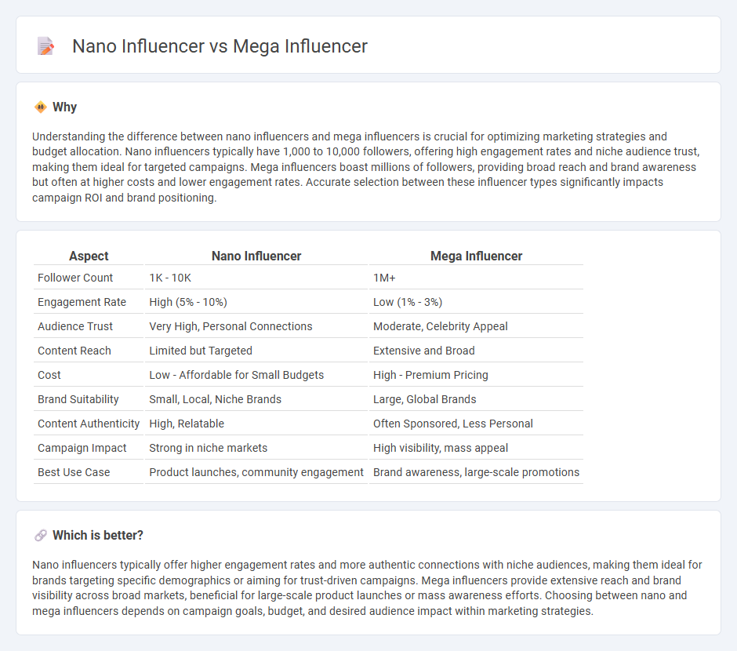Click the 'Which is better?' heading

click(98, 536)
